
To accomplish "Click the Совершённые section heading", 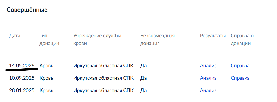I will [x=27, y=10].
